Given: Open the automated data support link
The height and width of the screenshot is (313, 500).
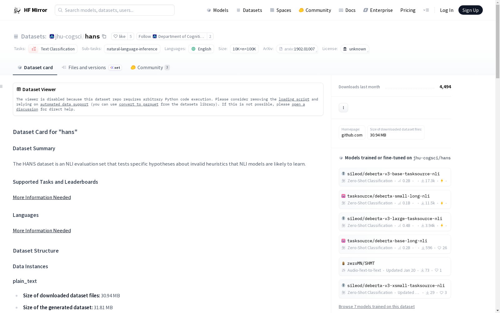Looking at the screenshot, I should point(64,104).
